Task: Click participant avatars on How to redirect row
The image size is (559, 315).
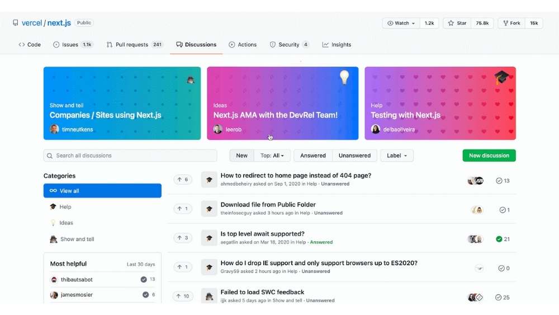Action: tap(476, 181)
